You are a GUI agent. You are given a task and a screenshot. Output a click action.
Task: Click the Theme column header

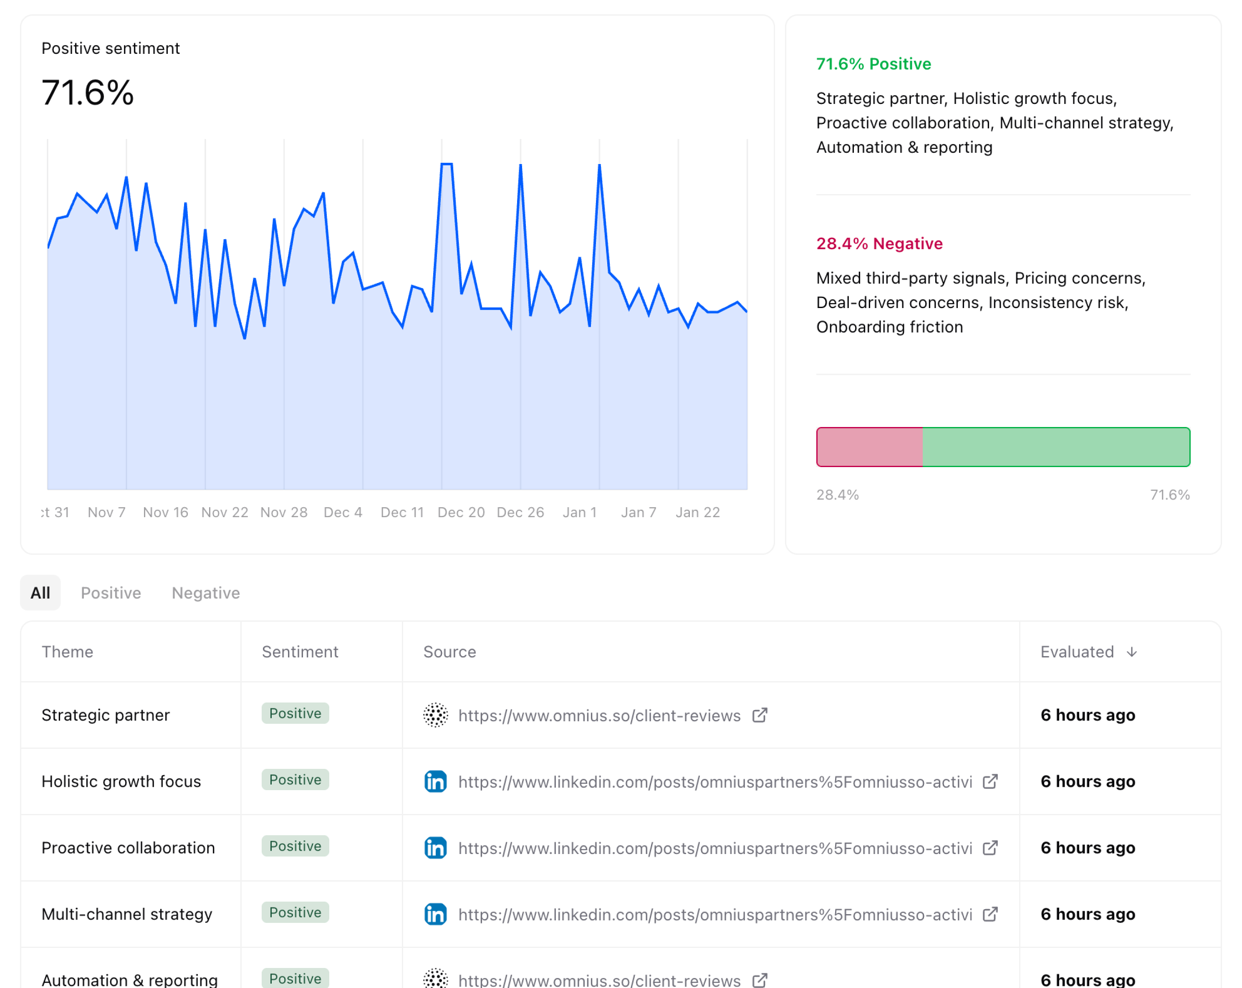coord(67,652)
